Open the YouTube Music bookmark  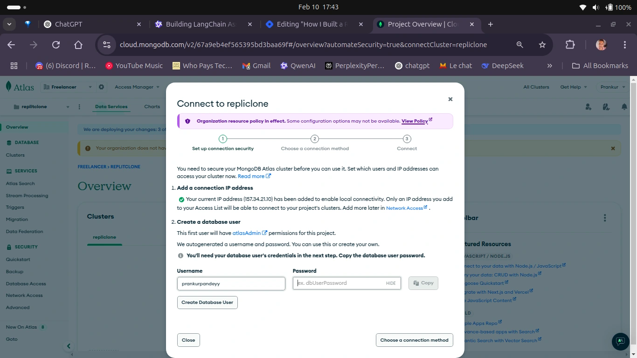134,66
